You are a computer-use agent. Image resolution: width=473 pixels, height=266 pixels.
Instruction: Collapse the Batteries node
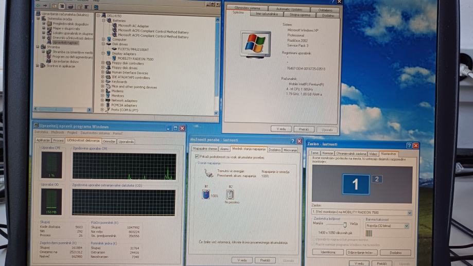pos(103,21)
